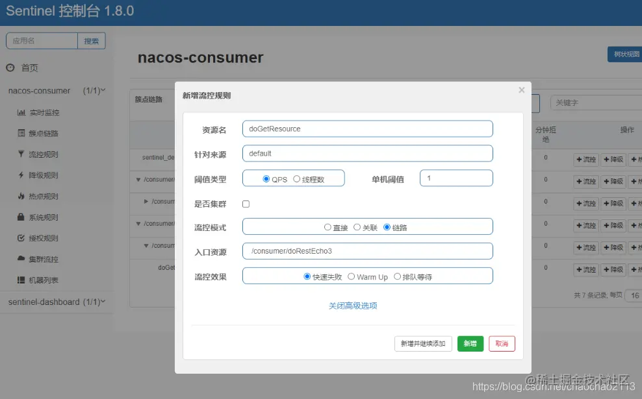Image resolution: width=642 pixels, height=399 pixels.
Task: Click 新增 to save the new flow rule
Action: (x=470, y=344)
